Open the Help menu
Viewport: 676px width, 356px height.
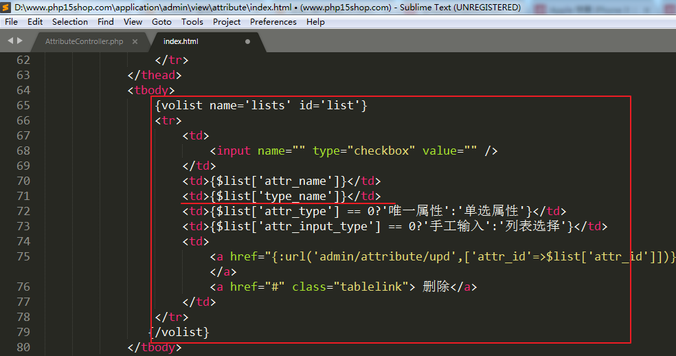click(315, 22)
